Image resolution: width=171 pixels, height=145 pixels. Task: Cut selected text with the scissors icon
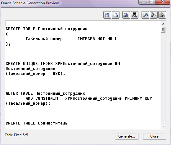pos(145,15)
